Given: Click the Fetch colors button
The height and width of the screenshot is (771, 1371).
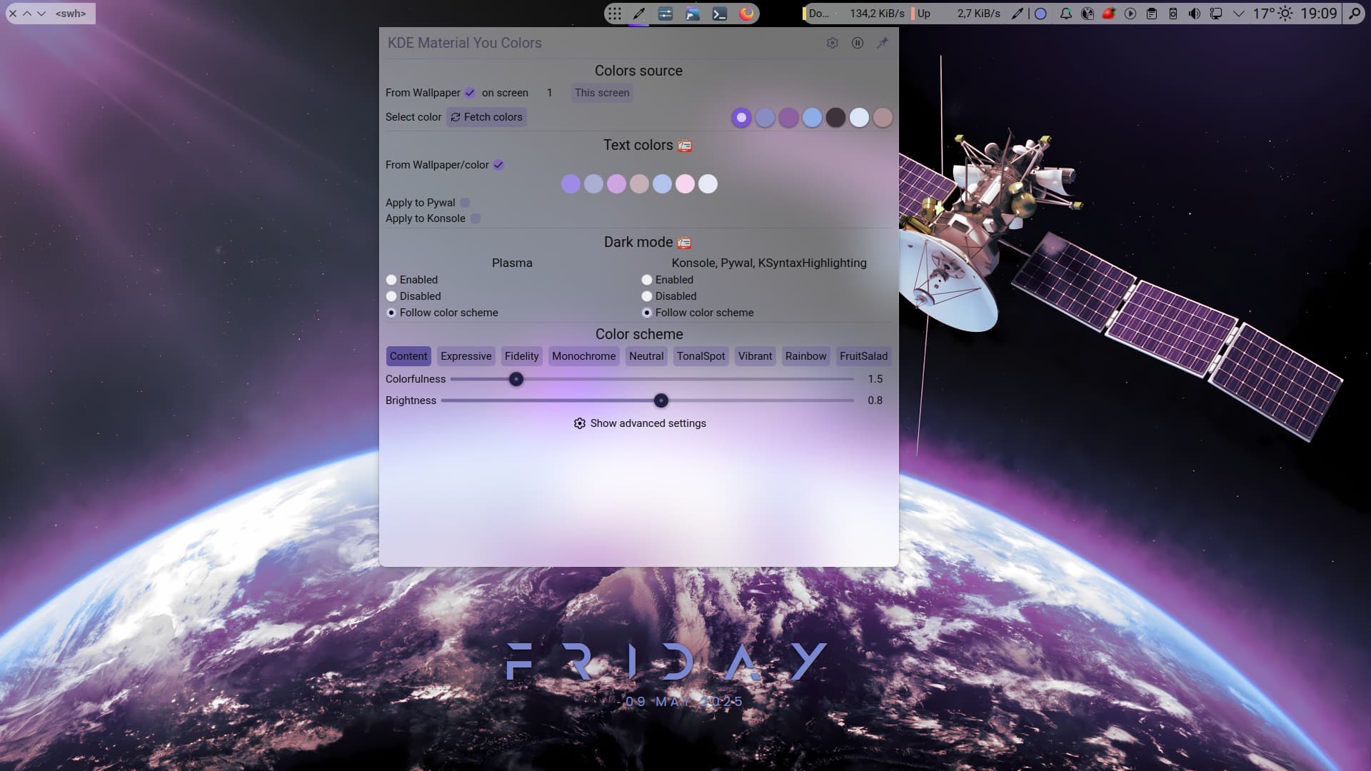Looking at the screenshot, I should click(x=486, y=117).
